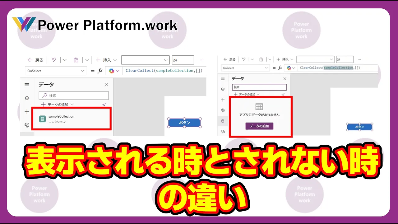
Task: Click the fx formula icon in left screenshot
Action: coord(100,71)
